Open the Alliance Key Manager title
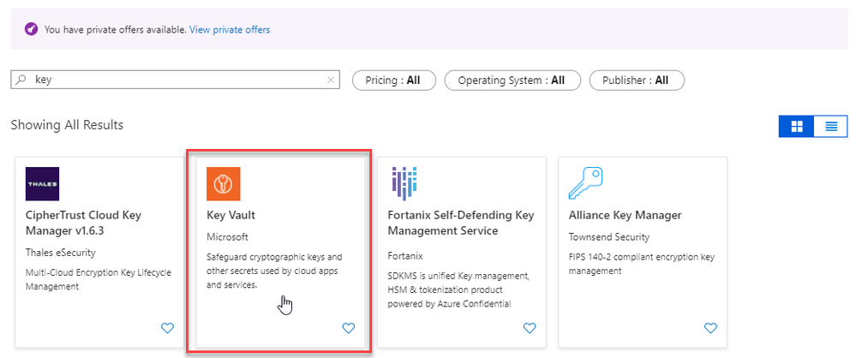 (625, 215)
